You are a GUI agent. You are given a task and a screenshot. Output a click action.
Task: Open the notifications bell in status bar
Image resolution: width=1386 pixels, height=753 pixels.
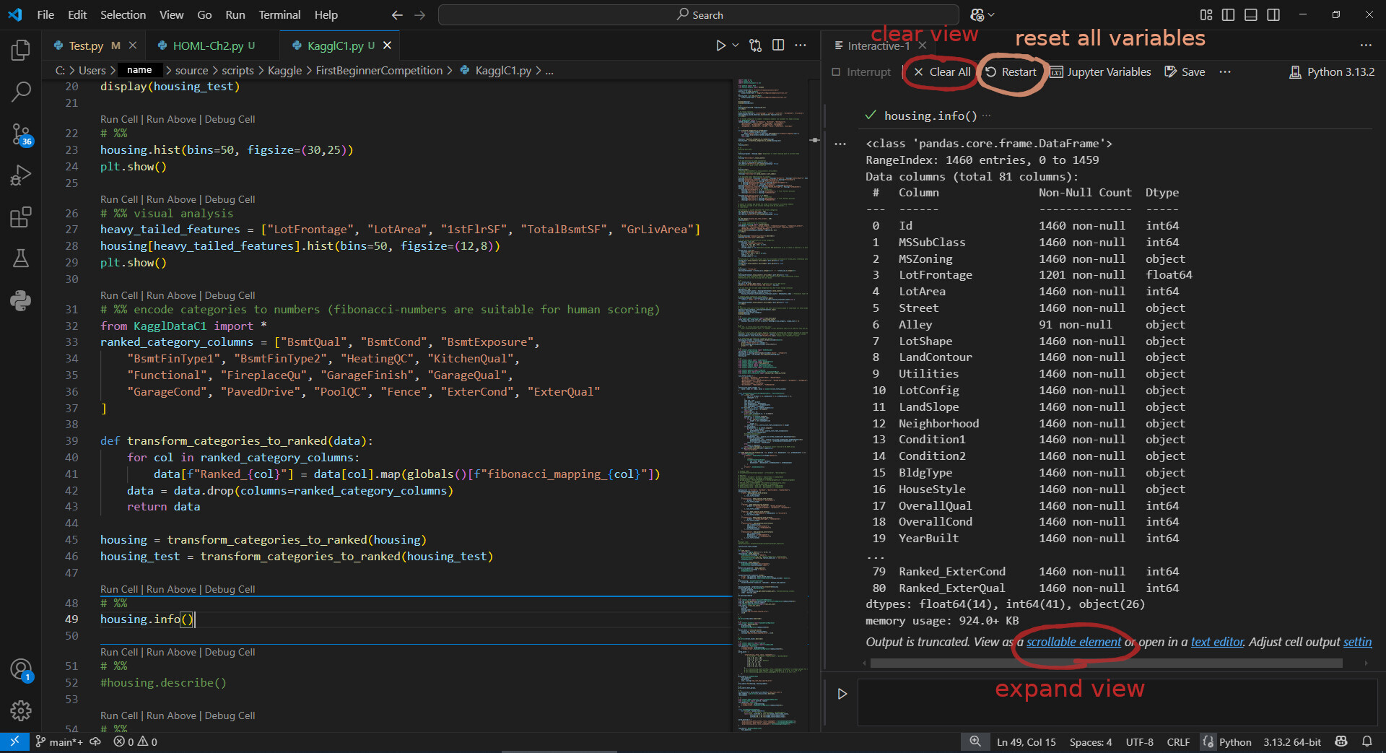click(1367, 741)
